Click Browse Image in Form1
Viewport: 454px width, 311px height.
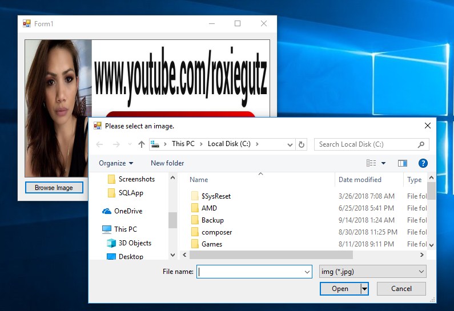54,188
